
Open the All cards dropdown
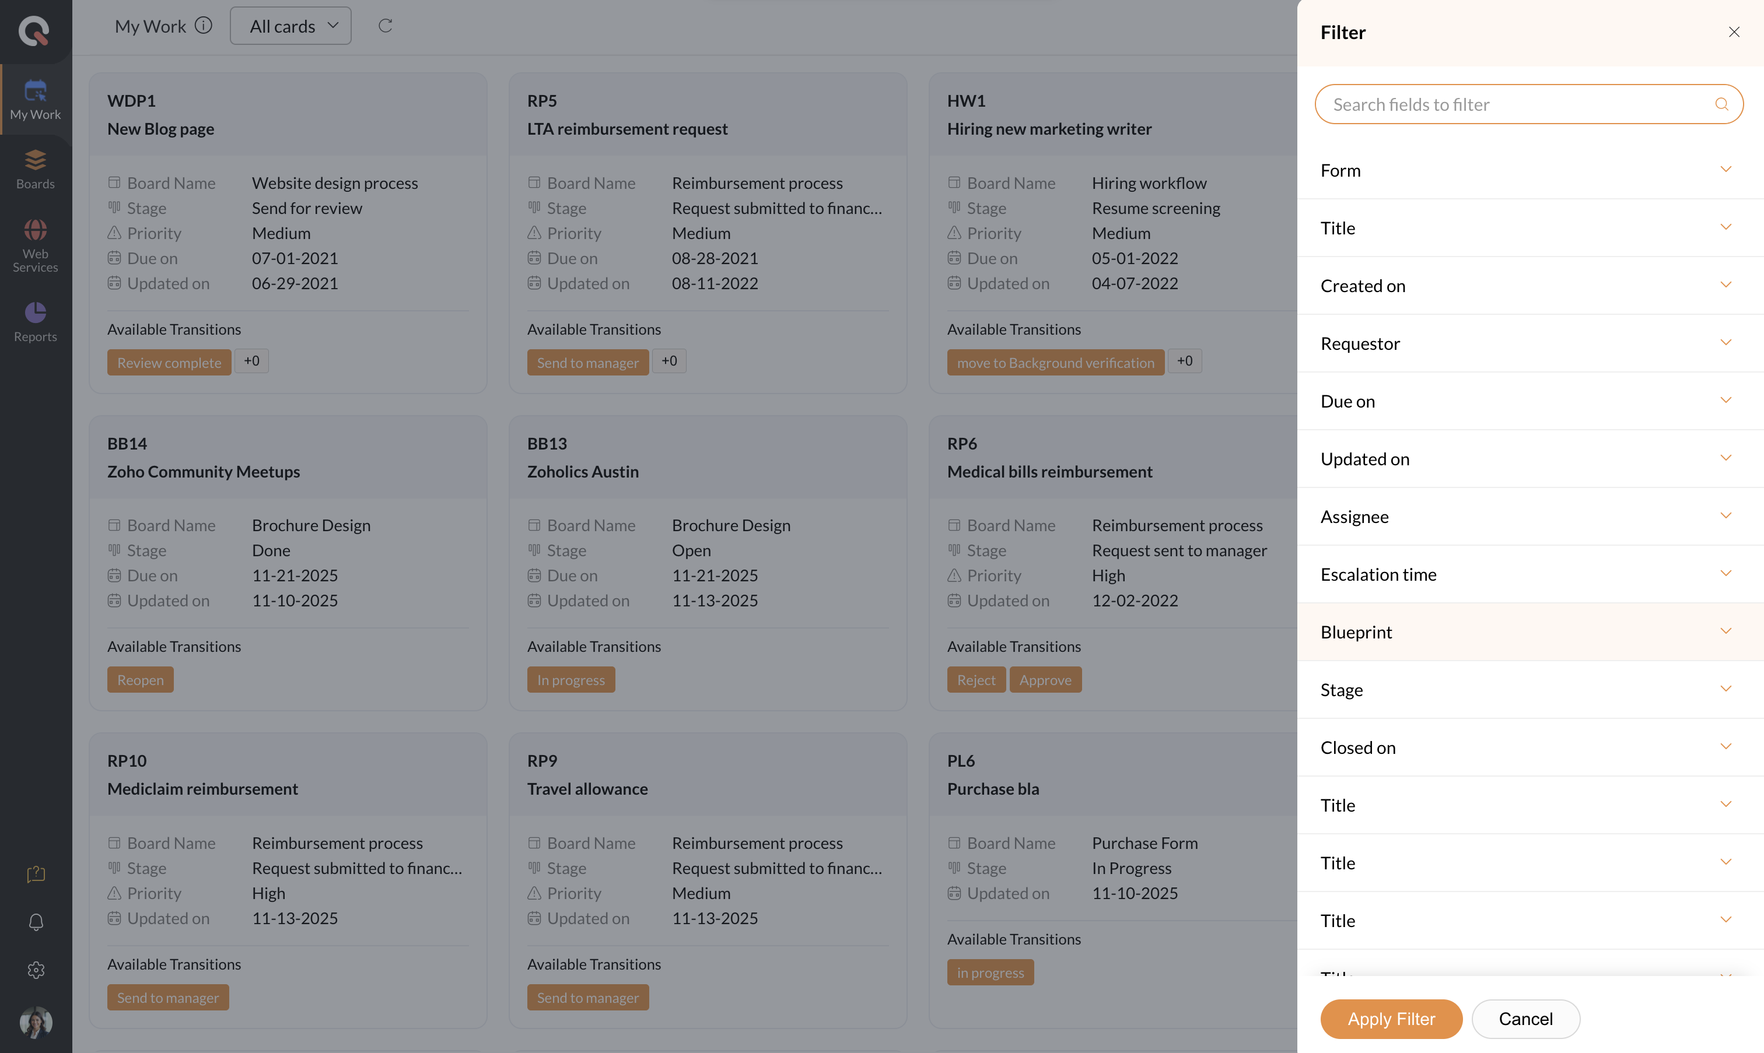pyautogui.click(x=291, y=26)
